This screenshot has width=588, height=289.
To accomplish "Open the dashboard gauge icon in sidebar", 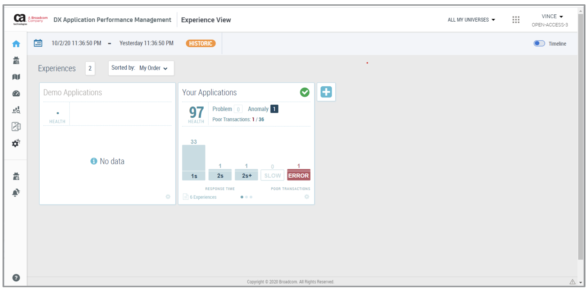I will click(x=16, y=93).
